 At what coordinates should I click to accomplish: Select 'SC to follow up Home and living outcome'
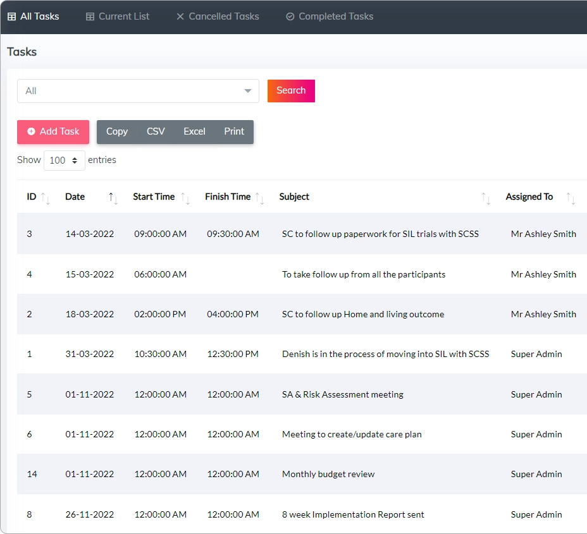[x=363, y=314]
